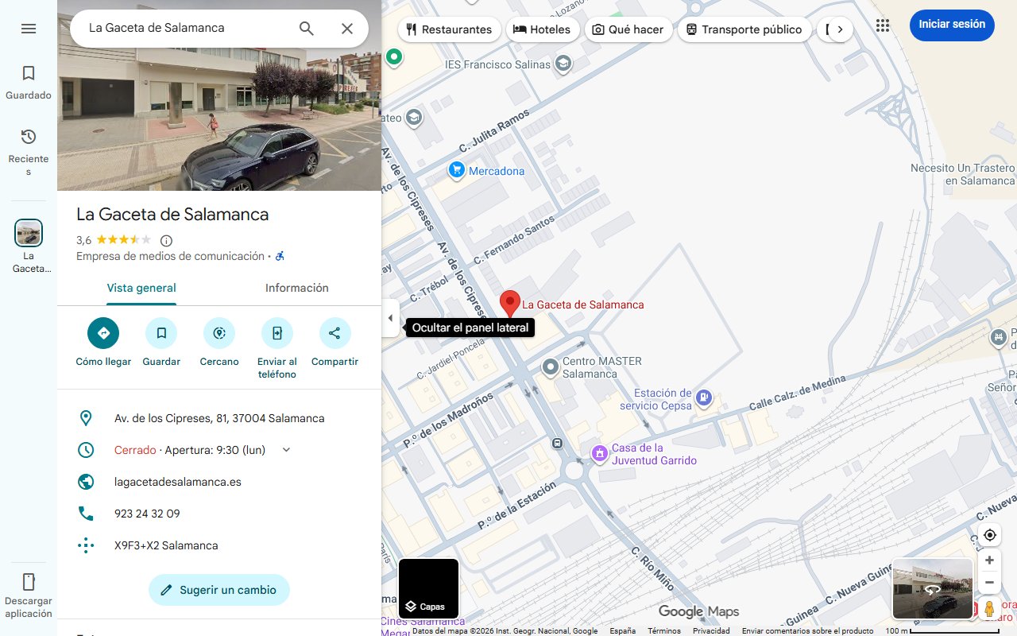Select the Cómo llegar directions icon
Image resolution: width=1017 pixels, height=636 pixels.
click(102, 332)
